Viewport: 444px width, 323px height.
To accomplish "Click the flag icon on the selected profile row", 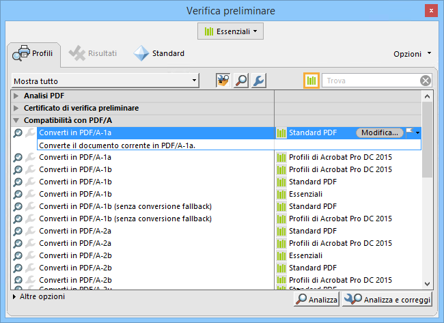I will pyautogui.click(x=410, y=132).
